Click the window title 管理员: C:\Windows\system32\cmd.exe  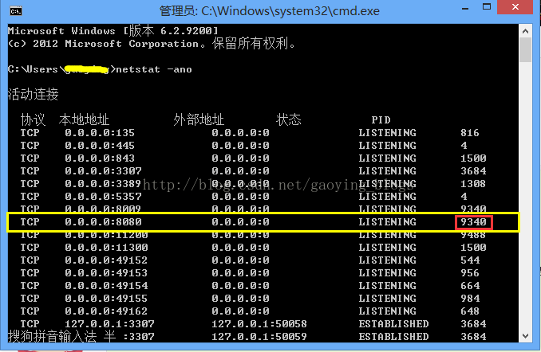click(269, 11)
